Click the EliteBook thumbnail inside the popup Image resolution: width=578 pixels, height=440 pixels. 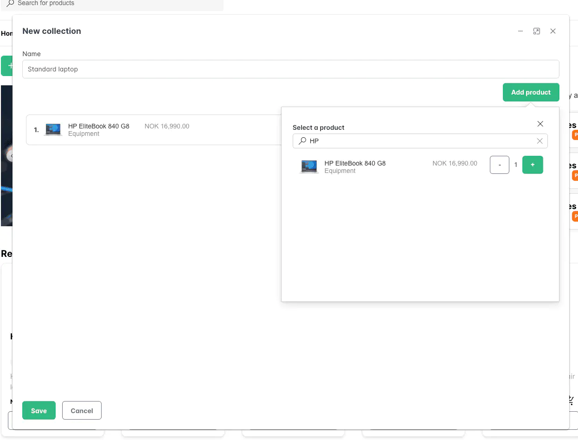[x=309, y=166]
